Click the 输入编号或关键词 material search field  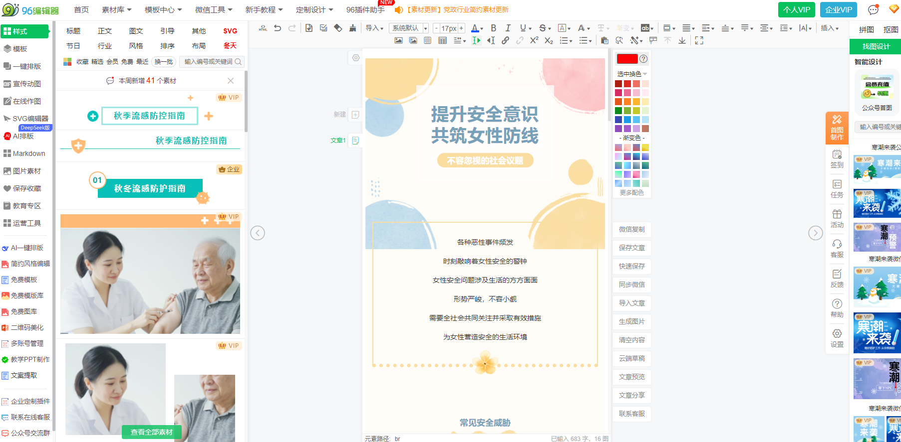208,62
